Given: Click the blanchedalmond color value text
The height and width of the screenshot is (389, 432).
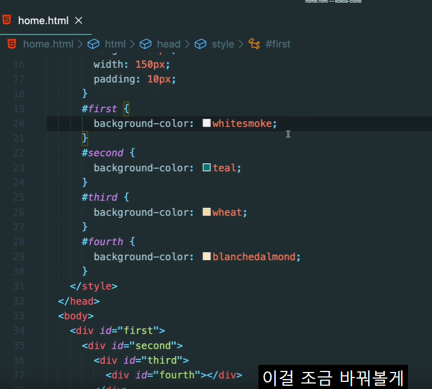Looking at the screenshot, I should coord(254,256).
